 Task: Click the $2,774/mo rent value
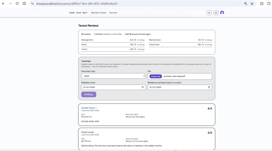86,141
